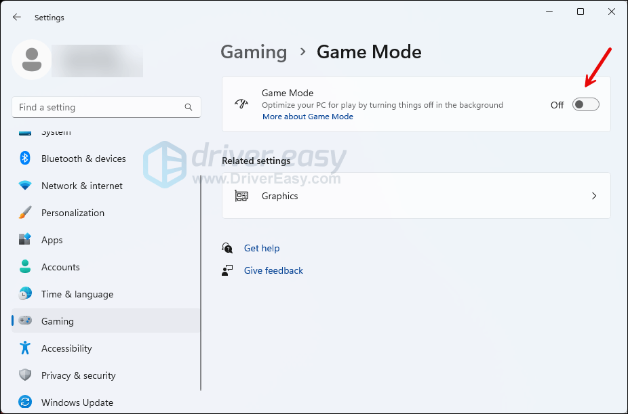Click the Time & language globe icon
The image size is (628, 414).
pos(25,294)
